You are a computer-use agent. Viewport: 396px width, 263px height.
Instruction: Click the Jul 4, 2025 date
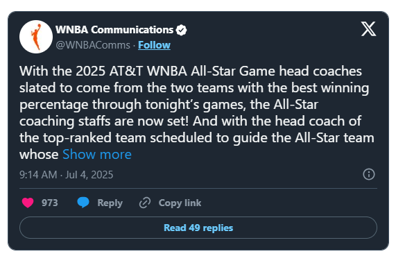[89, 175]
